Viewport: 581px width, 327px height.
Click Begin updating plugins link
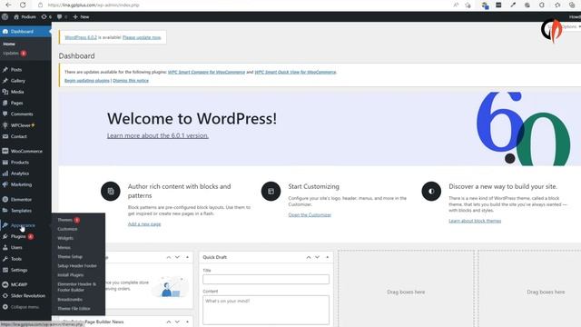coord(87,81)
